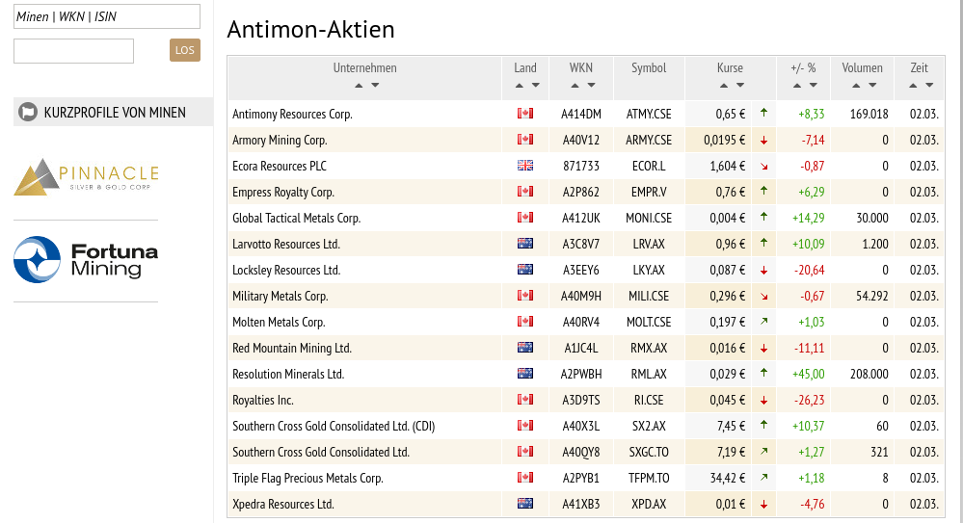The width and height of the screenshot is (963, 523).
Task: Sort Kurse column descending with down arrow
Action: (740, 86)
